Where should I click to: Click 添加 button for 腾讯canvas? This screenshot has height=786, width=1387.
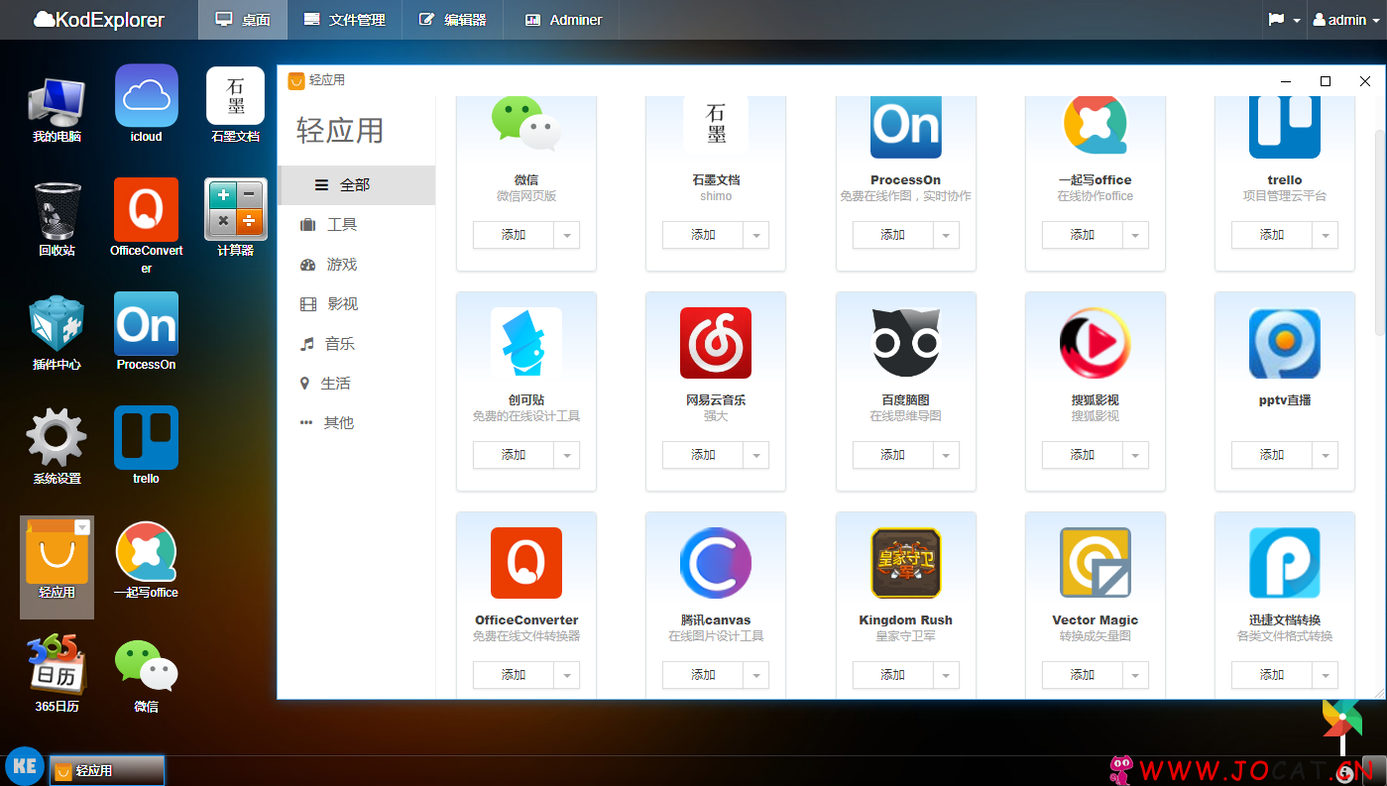tap(703, 675)
